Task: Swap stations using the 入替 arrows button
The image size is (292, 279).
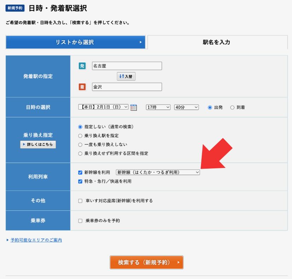Action: click(x=126, y=76)
